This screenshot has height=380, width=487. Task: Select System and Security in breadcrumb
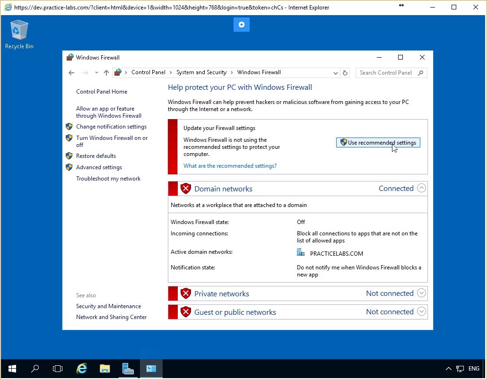[x=201, y=72]
